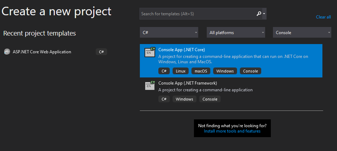The height and width of the screenshot is (151, 337).
Task: Click C# tag on .NET Framework template
Action: tap(164, 99)
